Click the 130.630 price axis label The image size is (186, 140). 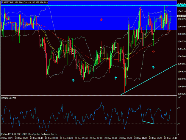(182, 72)
